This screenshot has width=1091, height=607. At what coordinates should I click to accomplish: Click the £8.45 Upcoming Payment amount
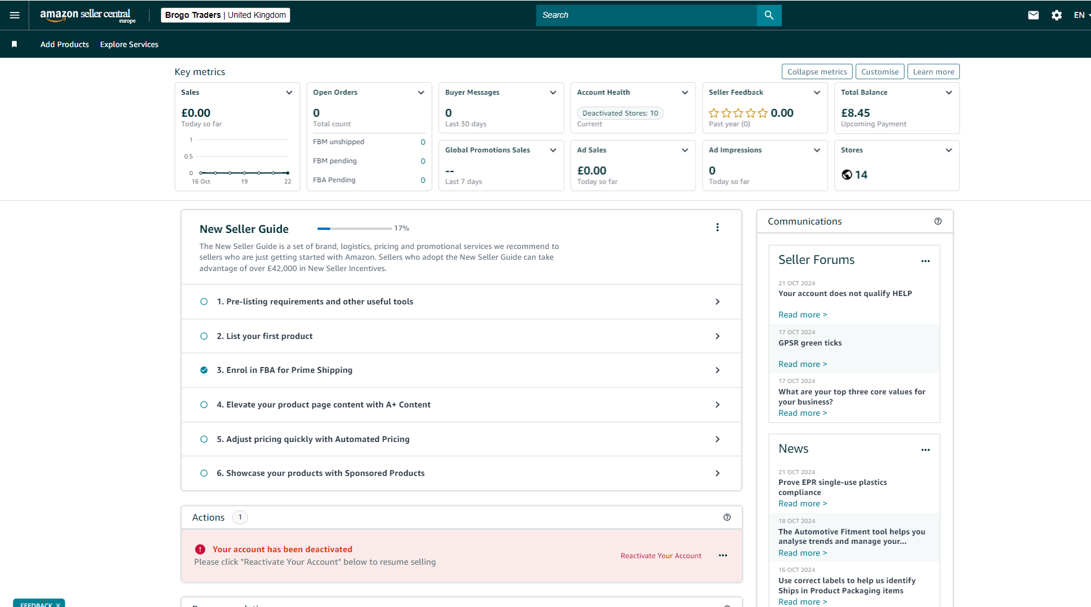pos(855,113)
